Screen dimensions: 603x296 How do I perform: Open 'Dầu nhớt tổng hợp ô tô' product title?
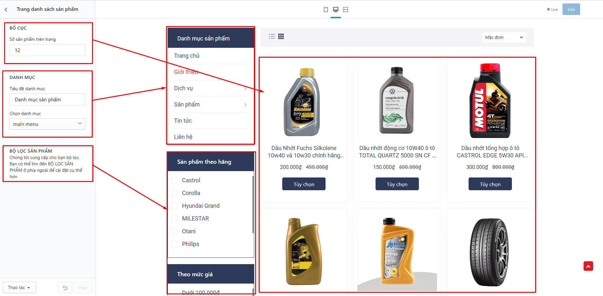[492, 152]
